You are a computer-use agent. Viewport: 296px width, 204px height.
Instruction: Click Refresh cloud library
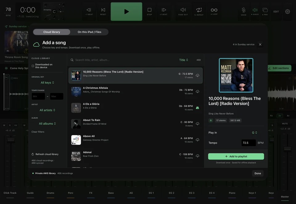[x=45, y=154]
